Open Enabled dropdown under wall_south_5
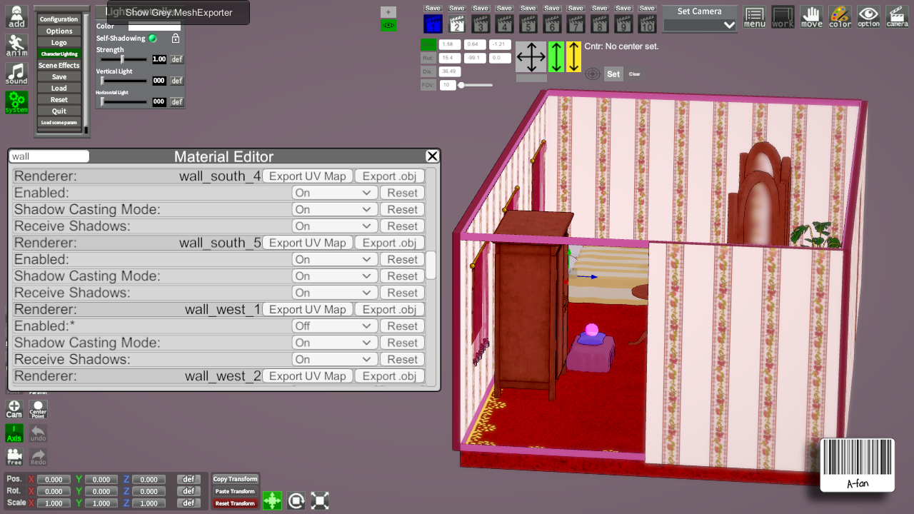The image size is (914, 514). click(x=335, y=259)
